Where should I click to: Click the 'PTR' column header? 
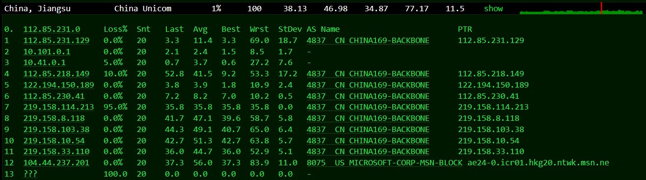[465, 29]
